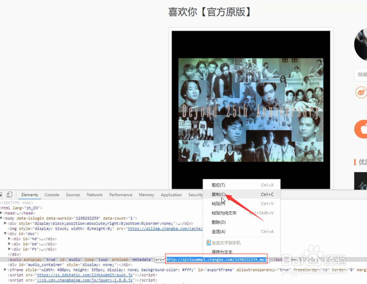Select the html lang="zh_CN" line
Viewport: 367px width, 284px height.
coord(21,208)
